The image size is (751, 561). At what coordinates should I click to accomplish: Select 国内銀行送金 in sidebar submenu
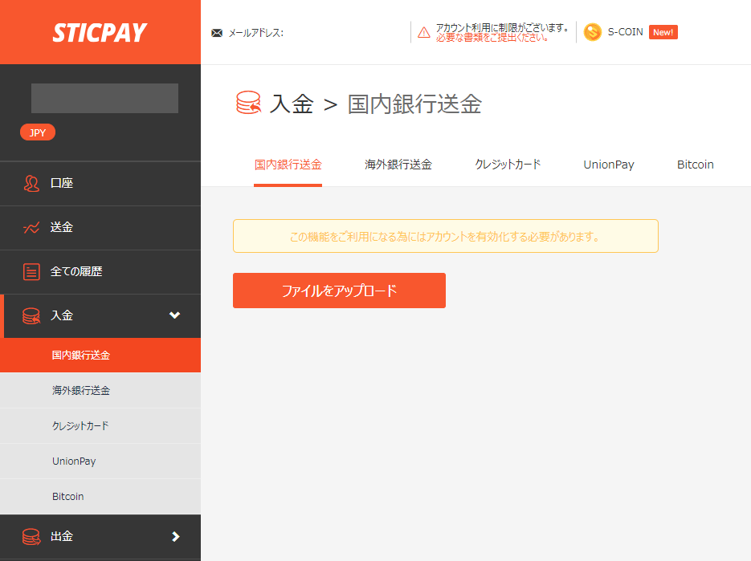click(100, 356)
